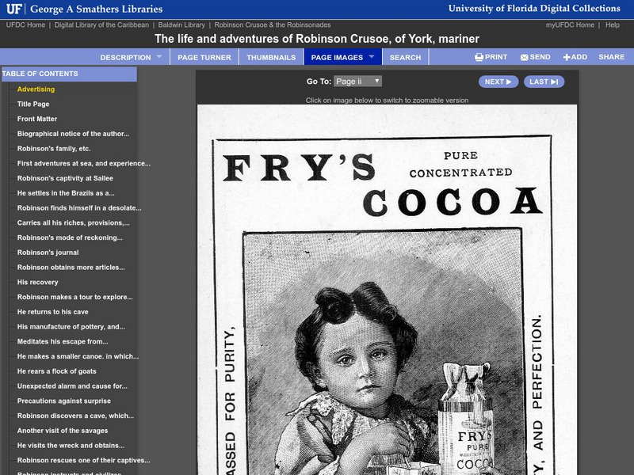Image resolution: width=634 pixels, height=475 pixels.
Task: Click the Fry's Cocoa page image
Action: (x=387, y=290)
